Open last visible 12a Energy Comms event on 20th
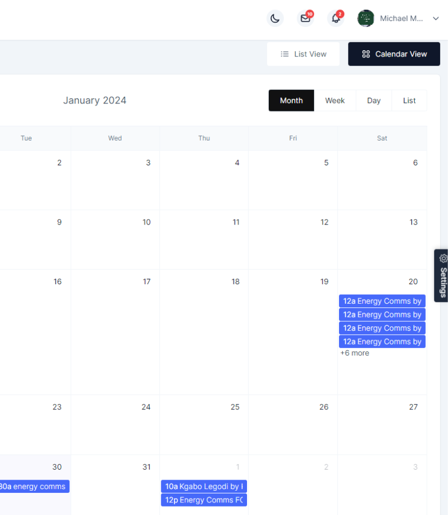The image size is (448, 515). 382,341
